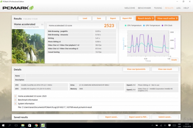Click the waterfall thumbnail image
This screenshot has height=128, width=193.
tap(28, 46)
